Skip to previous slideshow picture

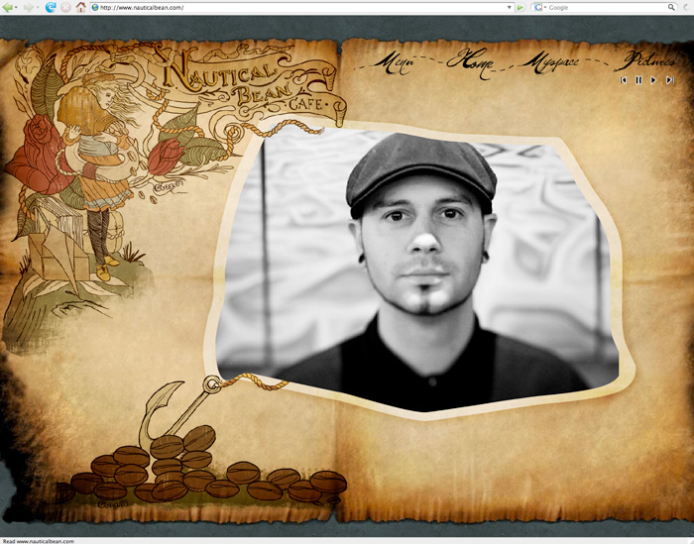624,79
